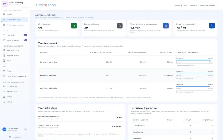Click the Panou dashboard icon in sidebar
This screenshot has width=224, height=140.
point(4,14)
